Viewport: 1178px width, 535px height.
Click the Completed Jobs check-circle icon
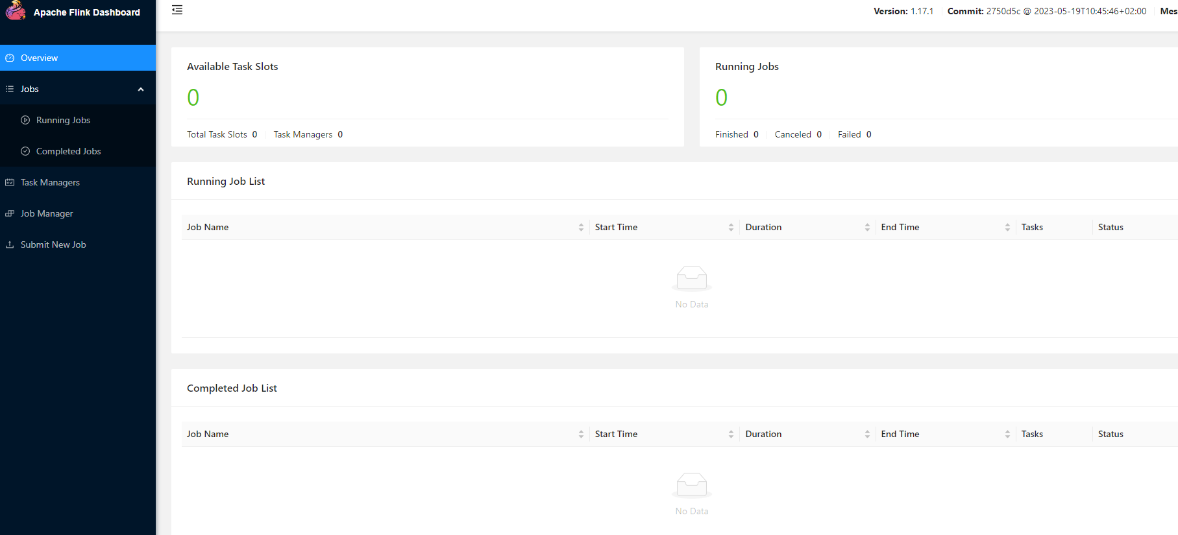click(25, 151)
